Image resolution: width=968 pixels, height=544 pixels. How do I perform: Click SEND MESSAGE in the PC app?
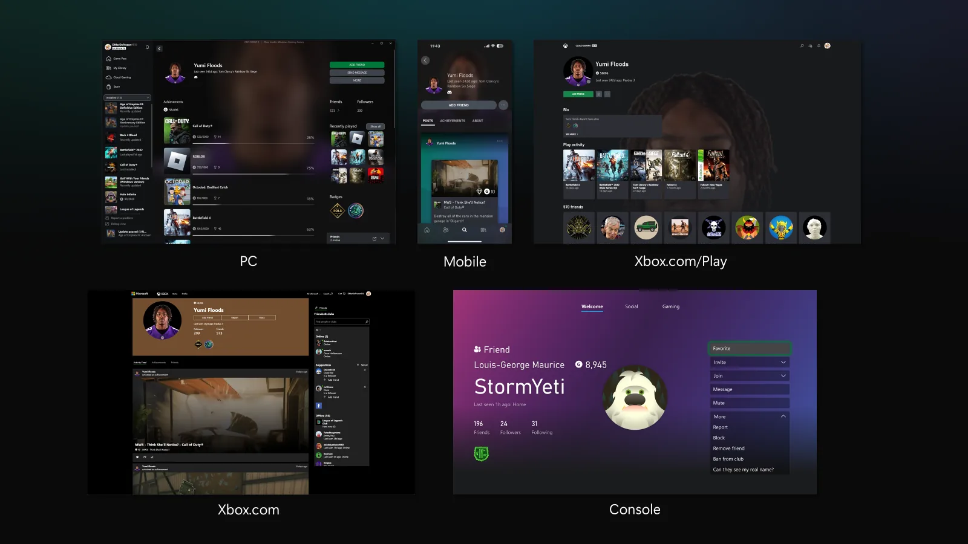(357, 73)
